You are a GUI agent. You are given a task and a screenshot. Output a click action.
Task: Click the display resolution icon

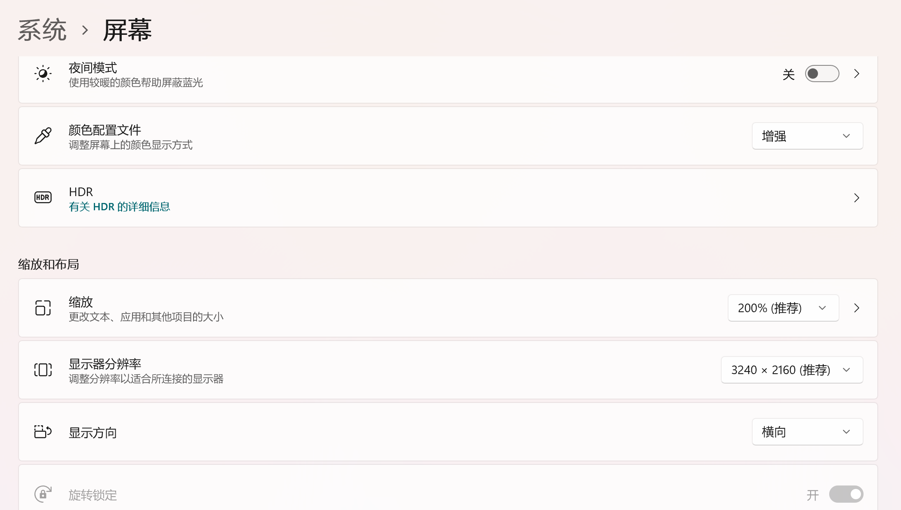(43, 370)
